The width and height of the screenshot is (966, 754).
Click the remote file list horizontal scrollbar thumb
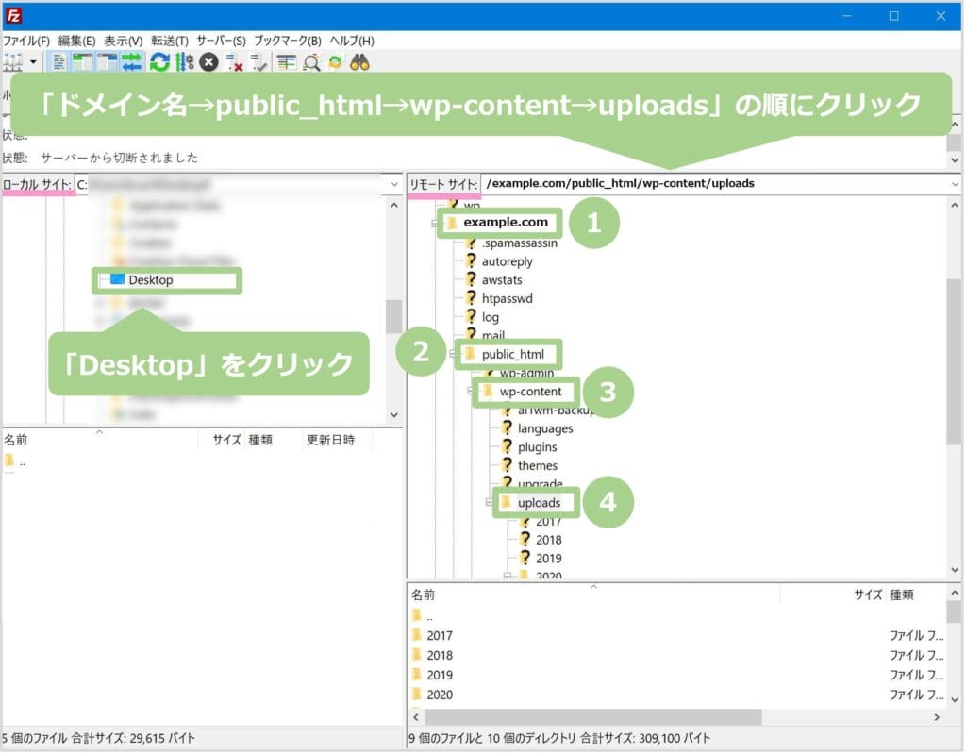(593, 718)
